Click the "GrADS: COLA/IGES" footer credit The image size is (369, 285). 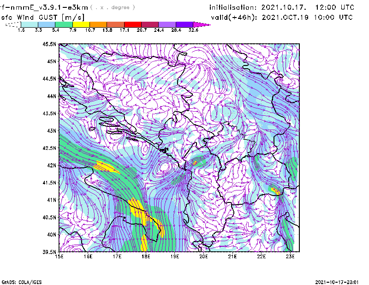point(22,282)
